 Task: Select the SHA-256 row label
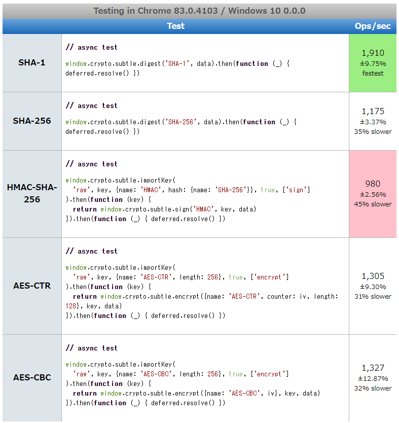(x=32, y=121)
